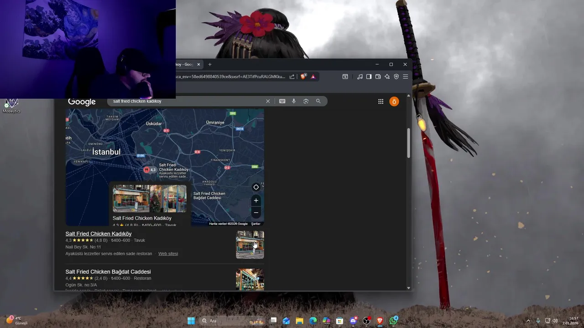Open the network tray icon
Screen dimensions: 584x328
point(547,321)
